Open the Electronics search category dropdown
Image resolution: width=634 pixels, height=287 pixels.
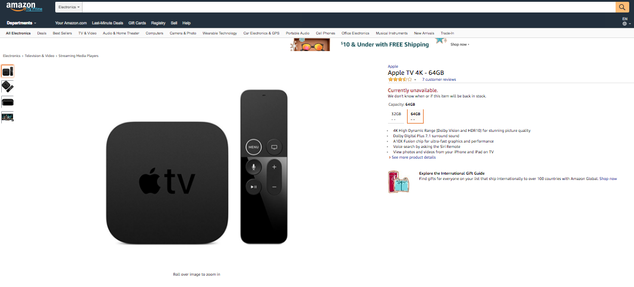pos(69,7)
